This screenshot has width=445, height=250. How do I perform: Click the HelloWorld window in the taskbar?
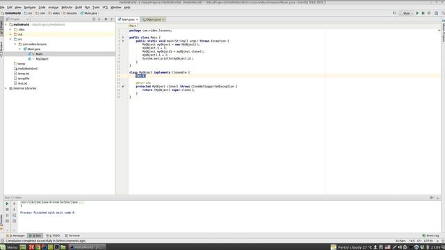pos(87,247)
